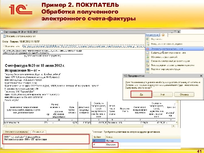Click the red reject electronic document icon
204x153 pixels.
click(148, 49)
